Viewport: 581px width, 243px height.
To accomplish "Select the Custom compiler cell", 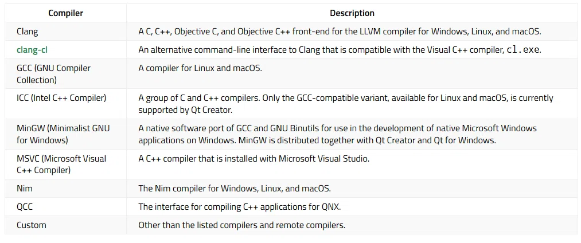I will (65, 225).
